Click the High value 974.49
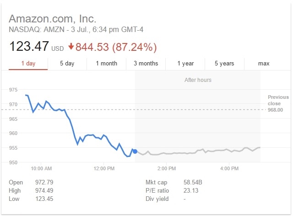Viewport: 293px width, 216px height. (44, 191)
